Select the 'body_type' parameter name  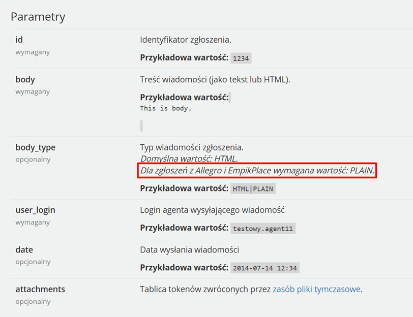35,147
